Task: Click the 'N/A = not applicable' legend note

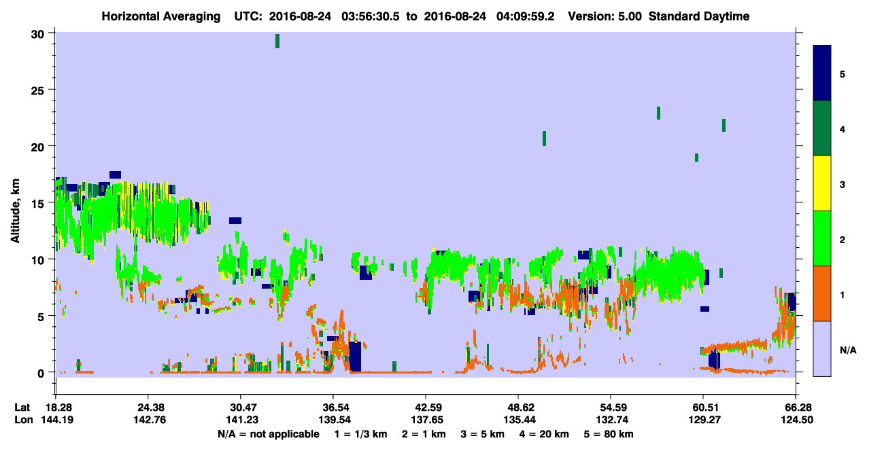Action: [x=269, y=434]
